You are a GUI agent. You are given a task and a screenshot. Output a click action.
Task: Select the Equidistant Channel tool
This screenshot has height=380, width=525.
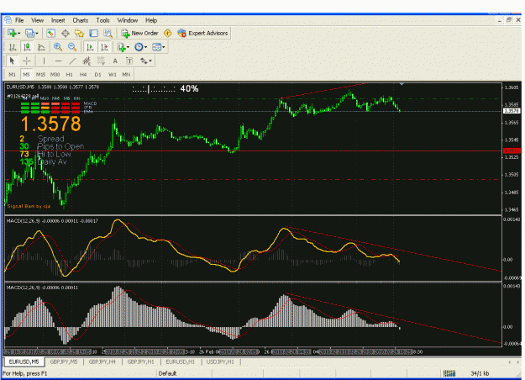click(87, 61)
